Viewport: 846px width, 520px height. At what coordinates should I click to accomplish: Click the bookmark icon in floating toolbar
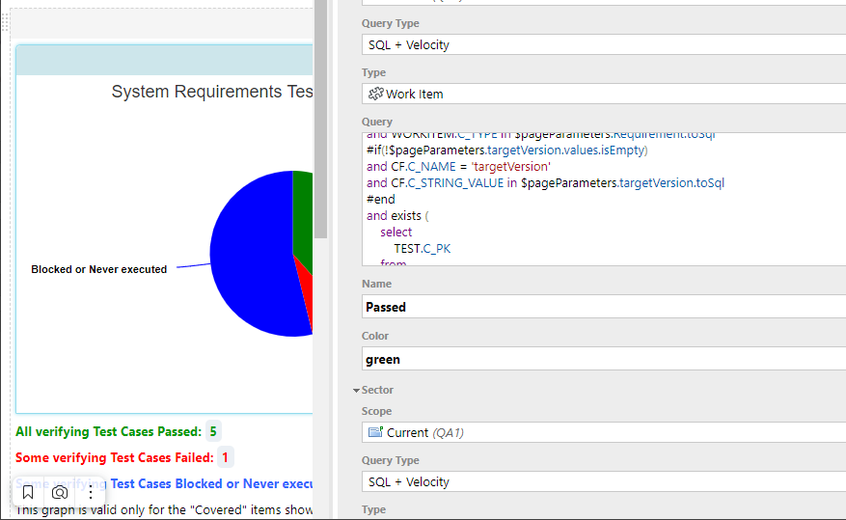click(28, 492)
